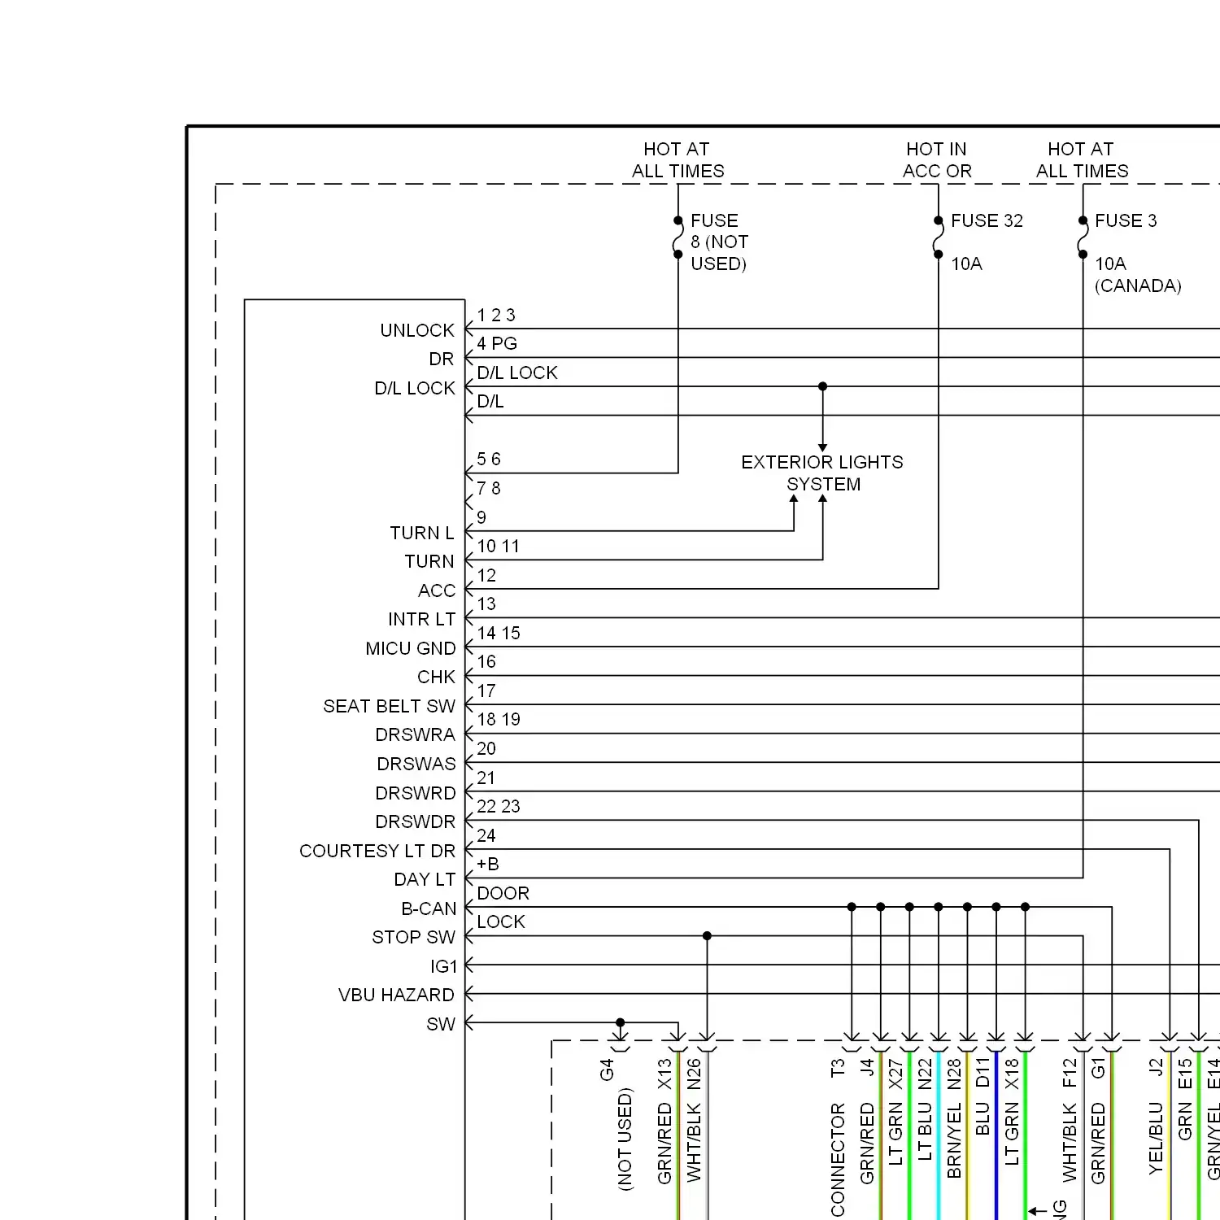Select pin label '22 23'
Image resolution: width=1220 pixels, height=1220 pixels.
tap(499, 806)
